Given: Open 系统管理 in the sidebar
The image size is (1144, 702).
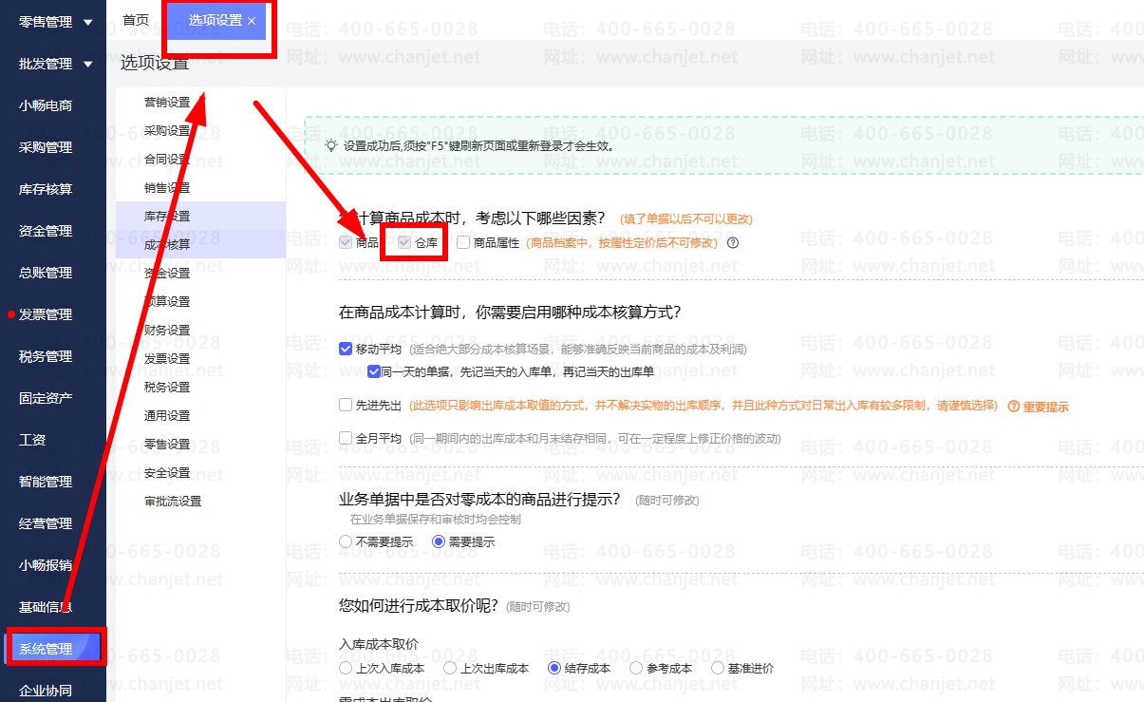Looking at the screenshot, I should [46, 649].
